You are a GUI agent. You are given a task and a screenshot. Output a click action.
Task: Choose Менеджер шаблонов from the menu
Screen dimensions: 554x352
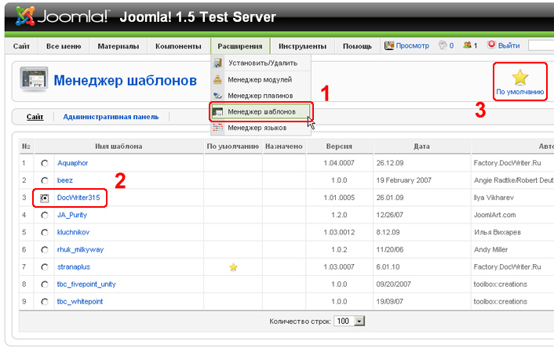tap(261, 111)
